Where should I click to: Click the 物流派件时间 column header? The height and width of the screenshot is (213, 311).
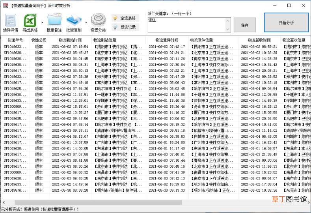[x=167, y=40]
